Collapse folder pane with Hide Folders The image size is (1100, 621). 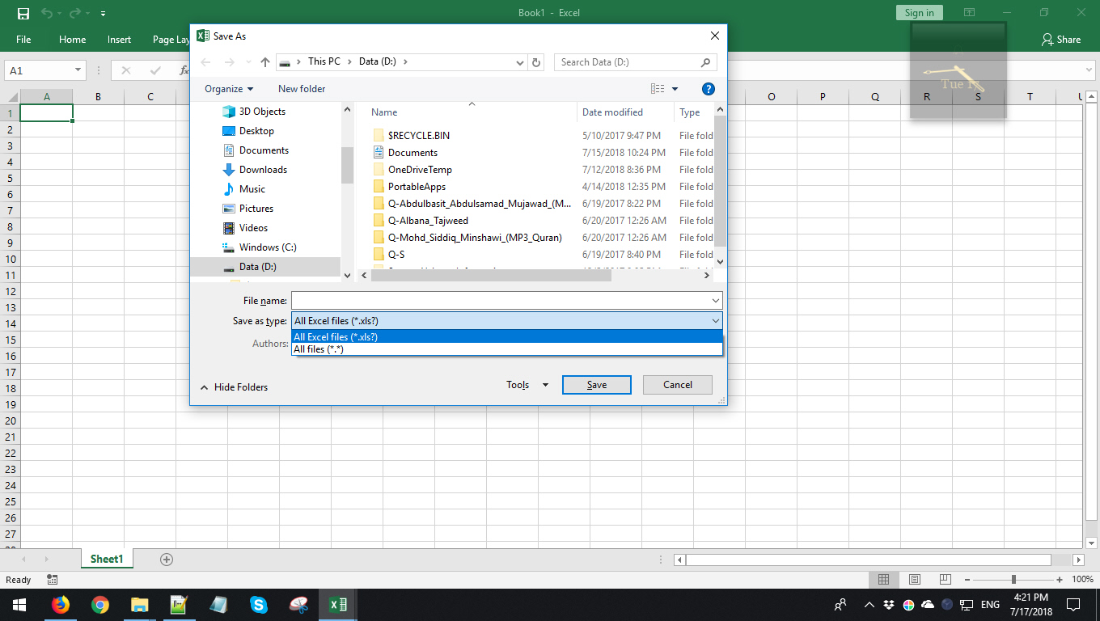[234, 387]
